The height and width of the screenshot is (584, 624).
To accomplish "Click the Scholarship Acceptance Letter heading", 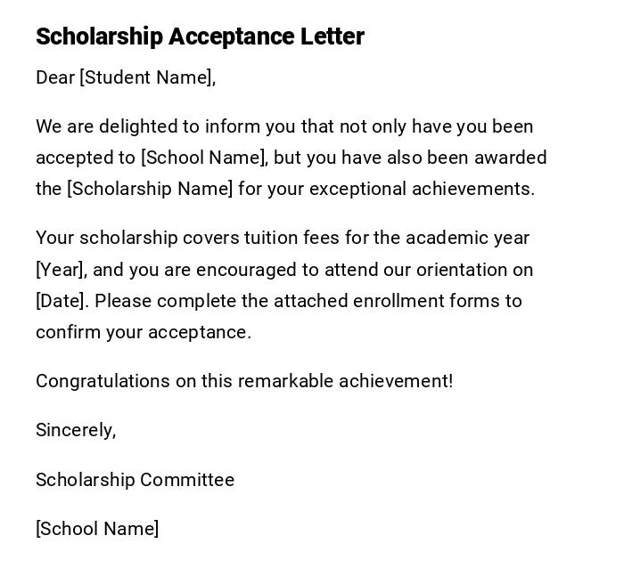I will (x=200, y=36).
